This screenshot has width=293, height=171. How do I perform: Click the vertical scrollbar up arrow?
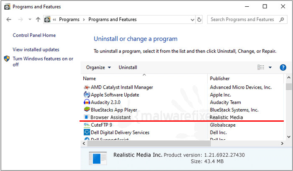[x=289, y=77]
